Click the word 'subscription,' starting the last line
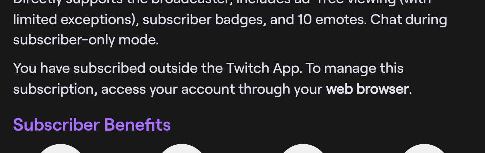 pos(55,89)
